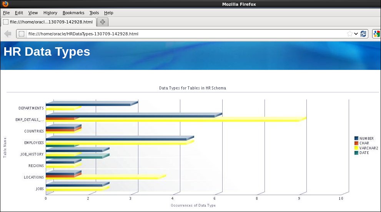381x212 pixels.
Task: Click the Firefox logo in title bar
Action: (5, 4)
